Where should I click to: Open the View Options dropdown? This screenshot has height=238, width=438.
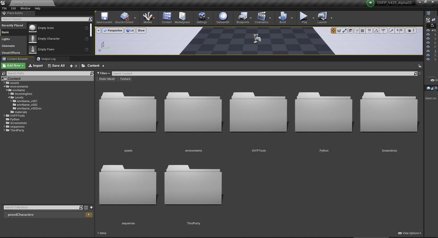coord(409,233)
